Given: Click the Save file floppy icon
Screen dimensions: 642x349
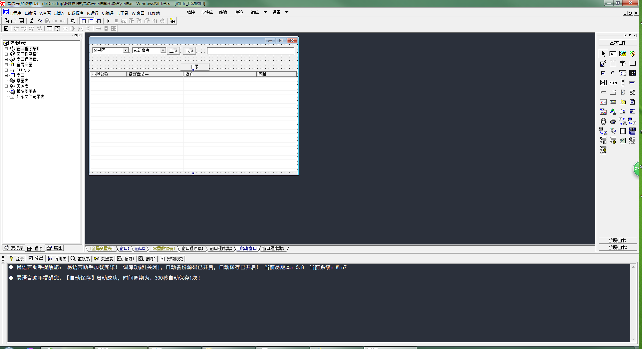Looking at the screenshot, I should pyautogui.click(x=21, y=21).
